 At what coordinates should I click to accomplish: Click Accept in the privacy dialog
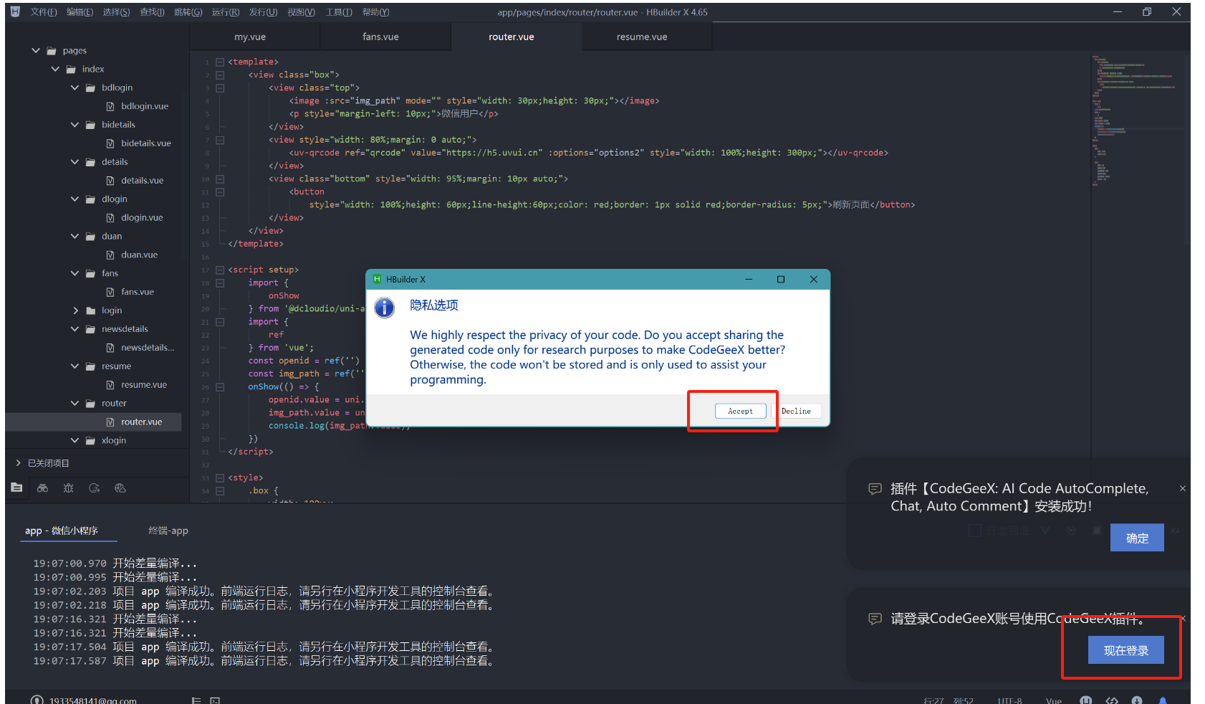[x=740, y=411]
